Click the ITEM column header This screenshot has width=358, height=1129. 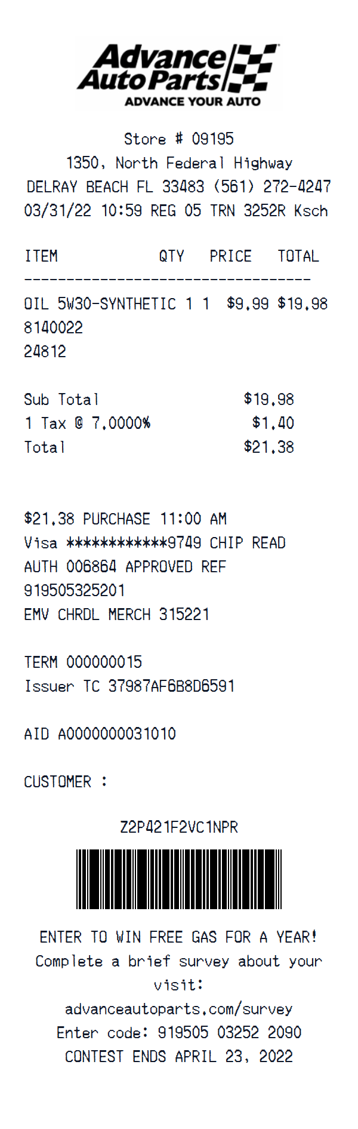coord(41,256)
